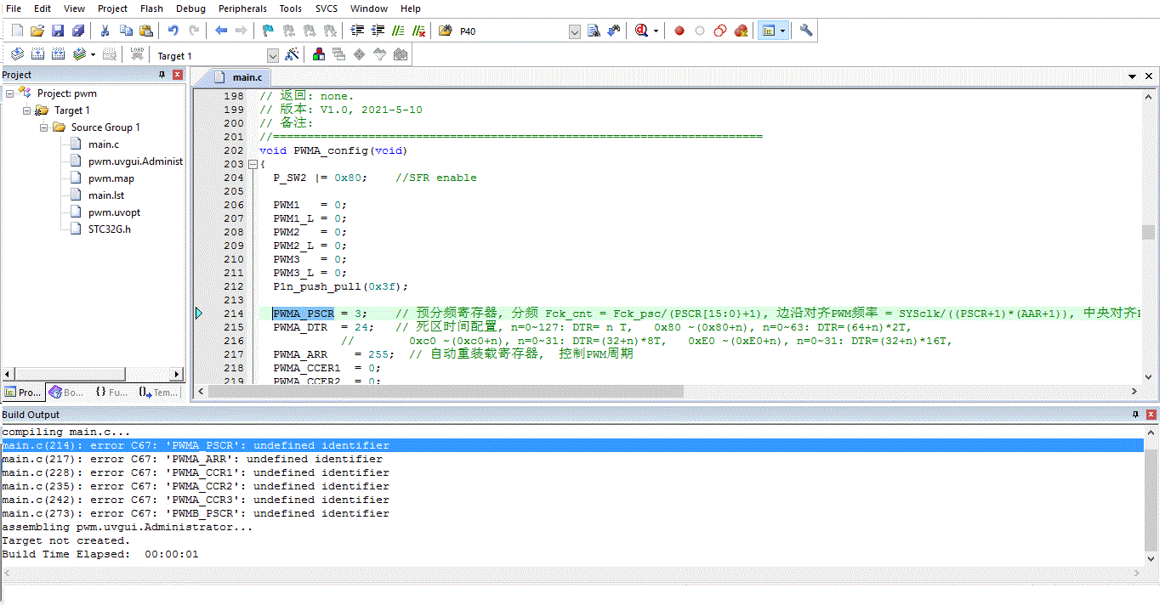1165x605 pixels.
Task: Open the SVCS menu
Action: point(326,8)
